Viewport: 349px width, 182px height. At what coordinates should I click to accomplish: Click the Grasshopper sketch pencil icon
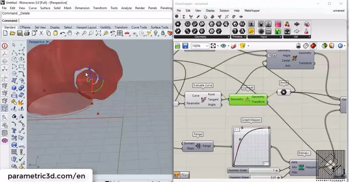234,46
